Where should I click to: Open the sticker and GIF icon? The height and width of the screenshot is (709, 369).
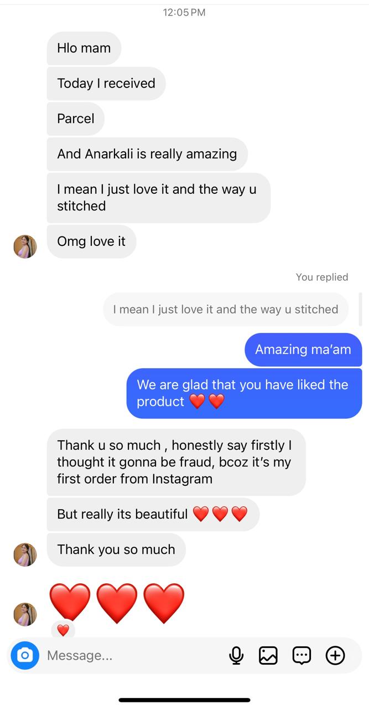tap(302, 655)
